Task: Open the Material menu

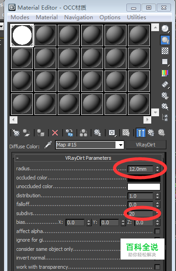Action: point(47,17)
